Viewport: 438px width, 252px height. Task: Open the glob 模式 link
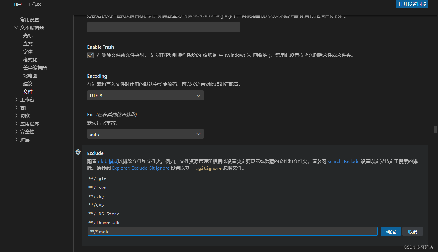[108, 161]
